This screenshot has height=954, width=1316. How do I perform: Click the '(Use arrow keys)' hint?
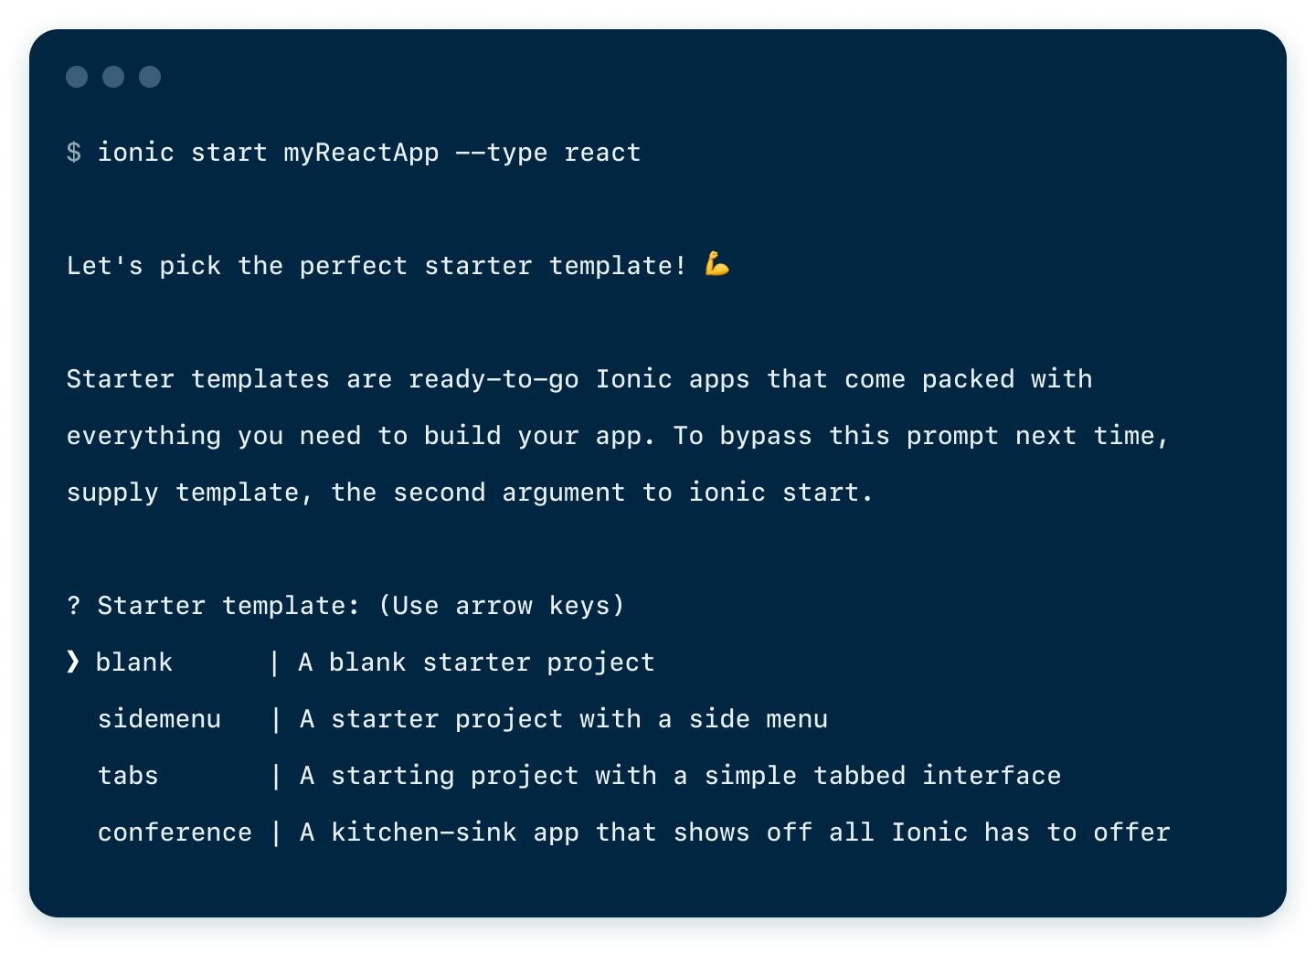click(x=502, y=605)
